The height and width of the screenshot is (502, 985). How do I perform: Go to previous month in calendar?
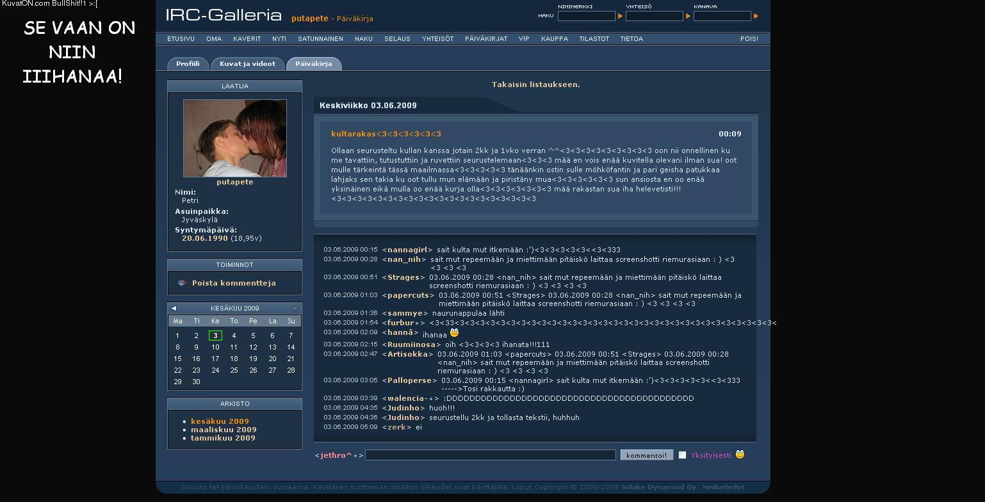(174, 308)
